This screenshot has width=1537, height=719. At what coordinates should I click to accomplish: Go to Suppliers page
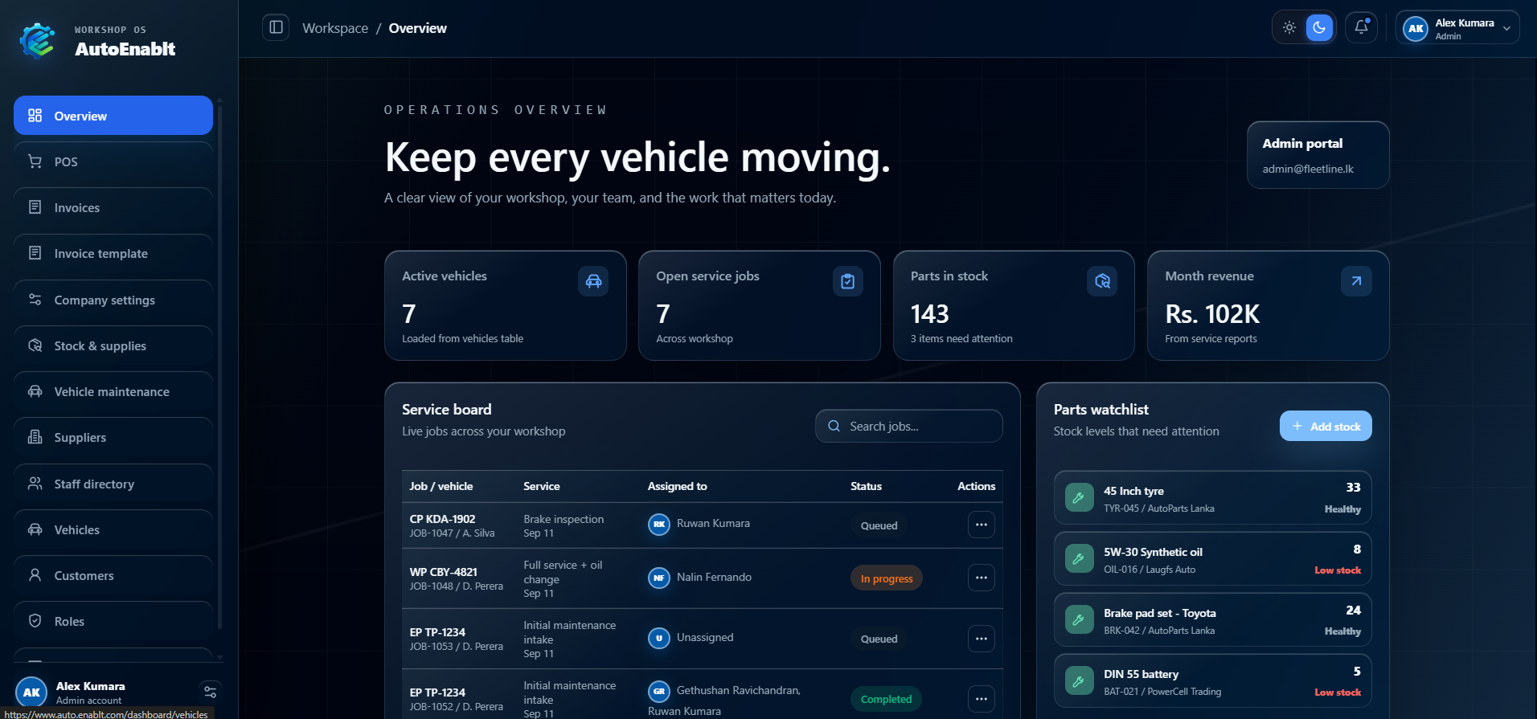pos(113,437)
